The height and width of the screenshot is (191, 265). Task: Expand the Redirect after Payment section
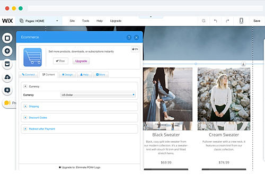click(x=79, y=129)
